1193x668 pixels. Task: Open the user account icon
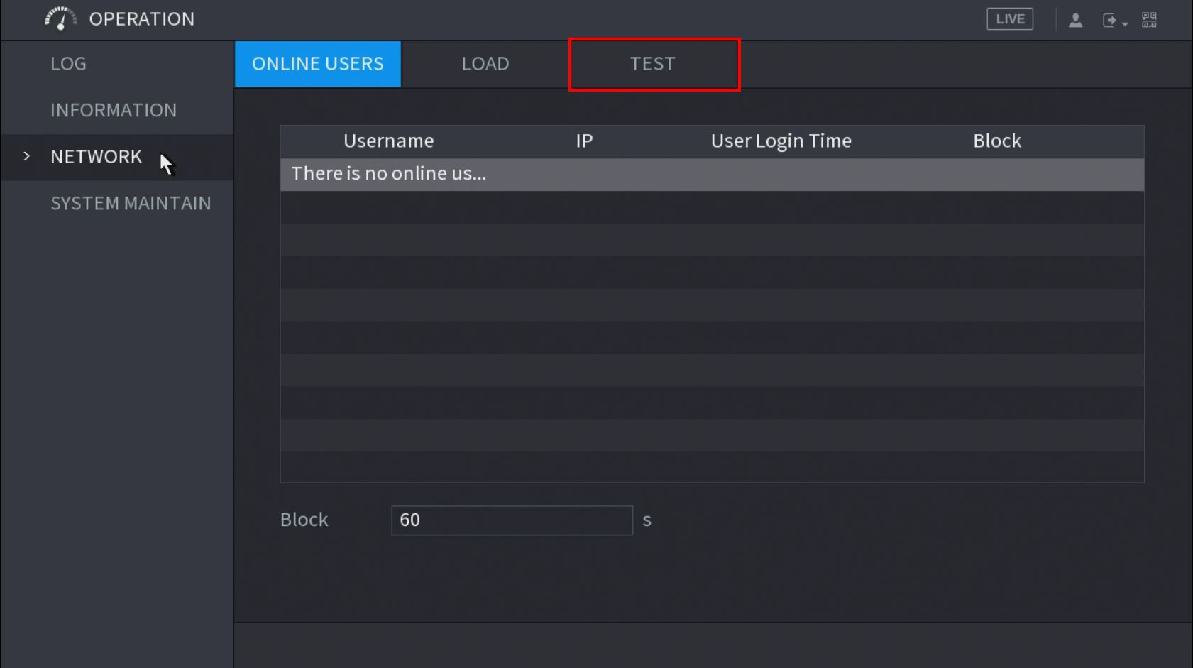[x=1075, y=20]
